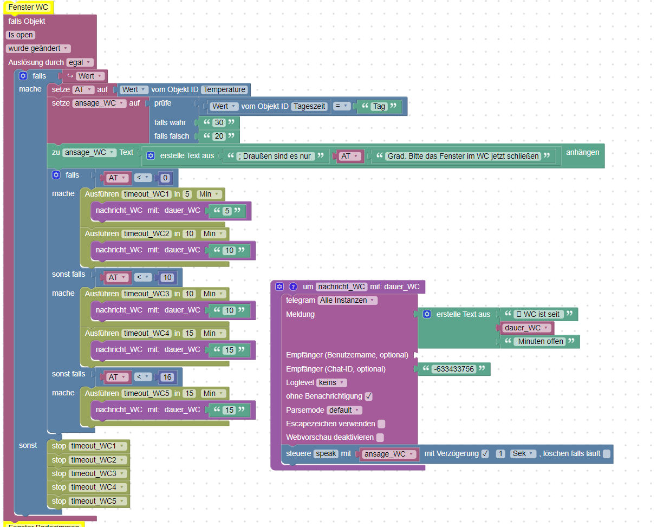Click the nachricht_WC function name field
Image resolution: width=657 pixels, height=527 pixels.
(342, 287)
